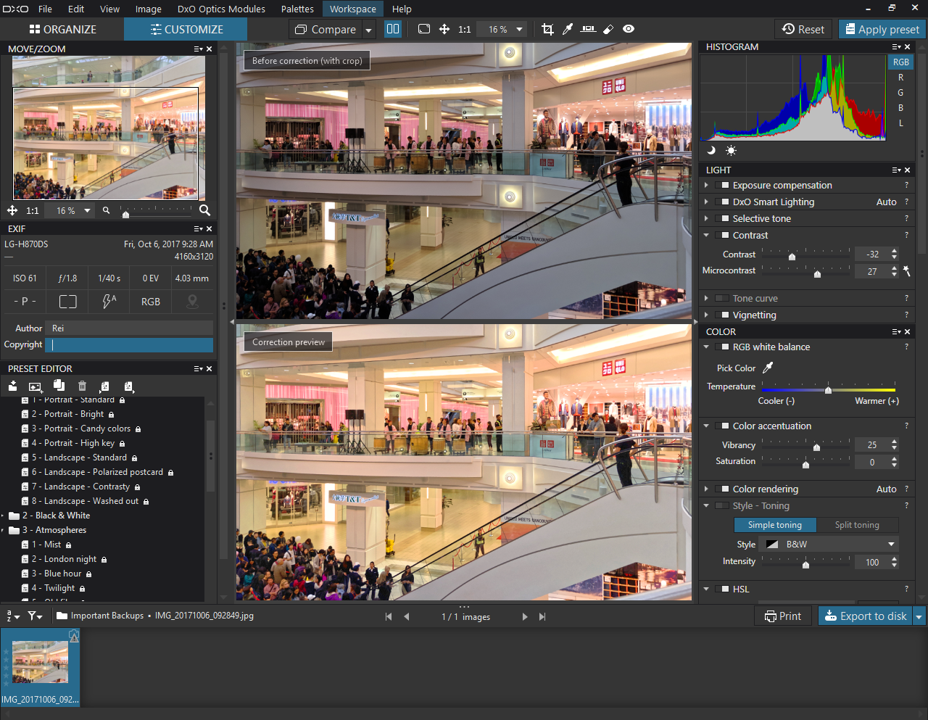Collapse the Atmospheres preset folder

coord(3,531)
